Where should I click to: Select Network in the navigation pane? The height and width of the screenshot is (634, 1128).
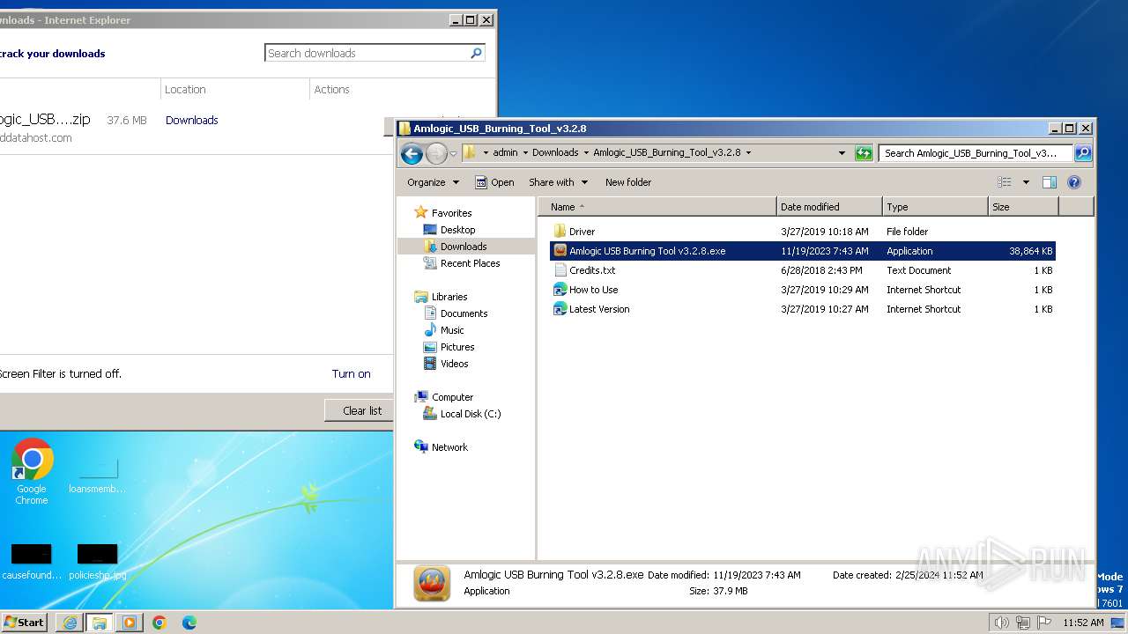coord(449,447)
